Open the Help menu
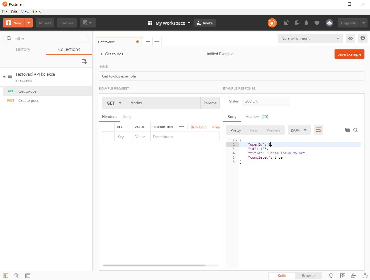 point(37,12)
